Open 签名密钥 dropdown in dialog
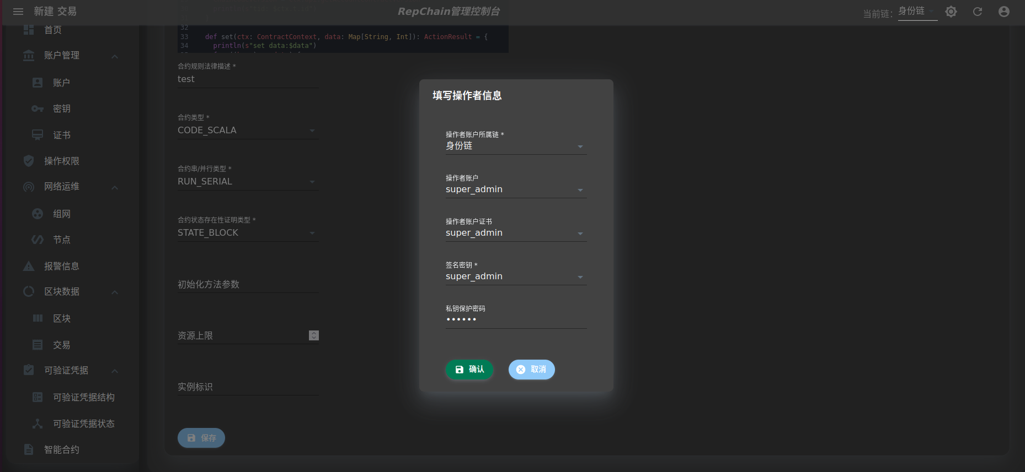Screen dimensions: 1025x472 516,276
